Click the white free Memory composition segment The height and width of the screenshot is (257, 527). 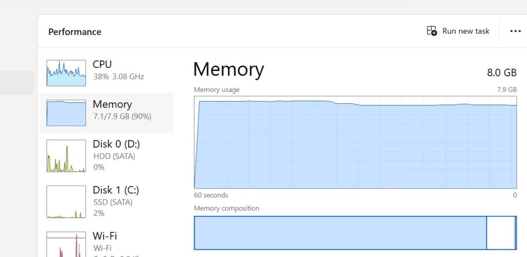500,233
